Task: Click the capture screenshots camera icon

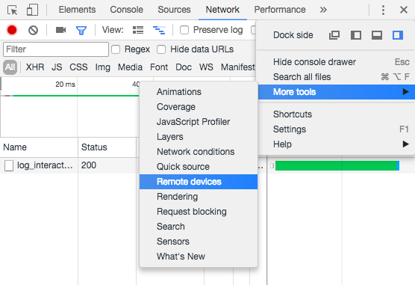Action: (60, 30)
